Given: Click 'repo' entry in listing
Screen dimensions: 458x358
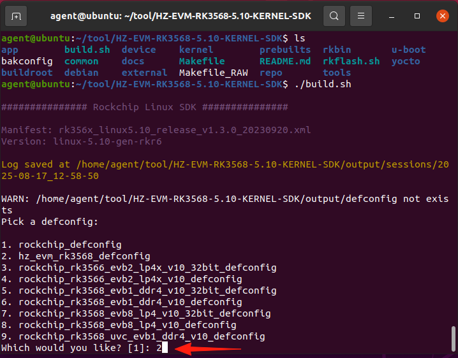Looking at the screenshot, I should (270, 73).
